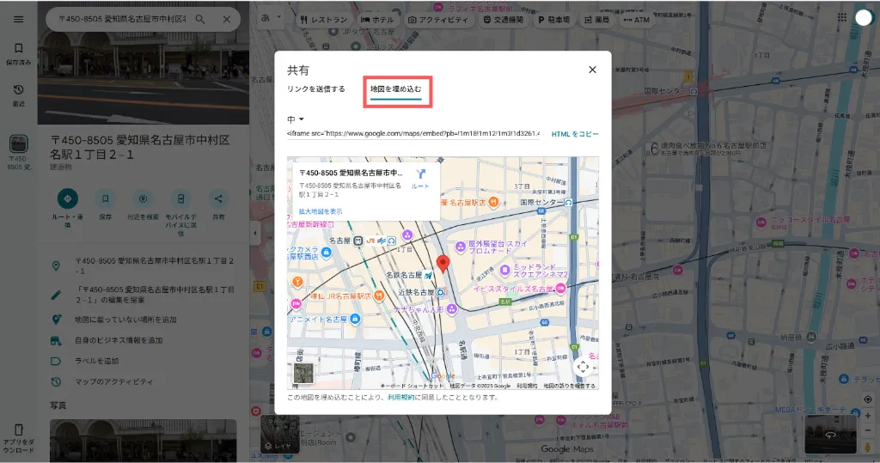
Task: Clear the search box with the X icon
Action: 227,19
